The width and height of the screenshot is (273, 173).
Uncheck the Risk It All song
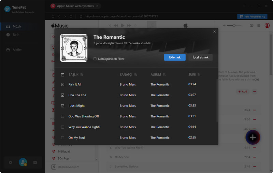pos(62,84)
